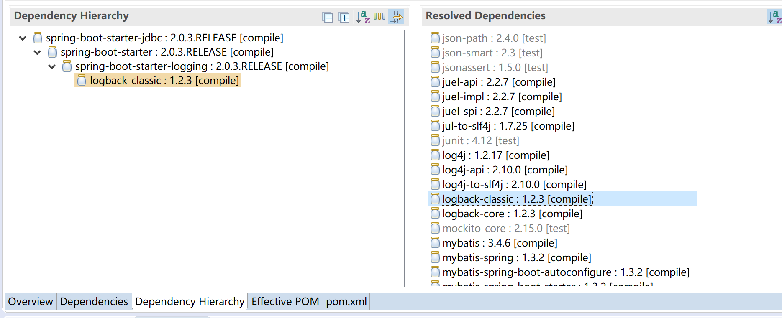Click jar icon beside resolved logback-classic
Screen dimensions: 782x318
[435, 199]
